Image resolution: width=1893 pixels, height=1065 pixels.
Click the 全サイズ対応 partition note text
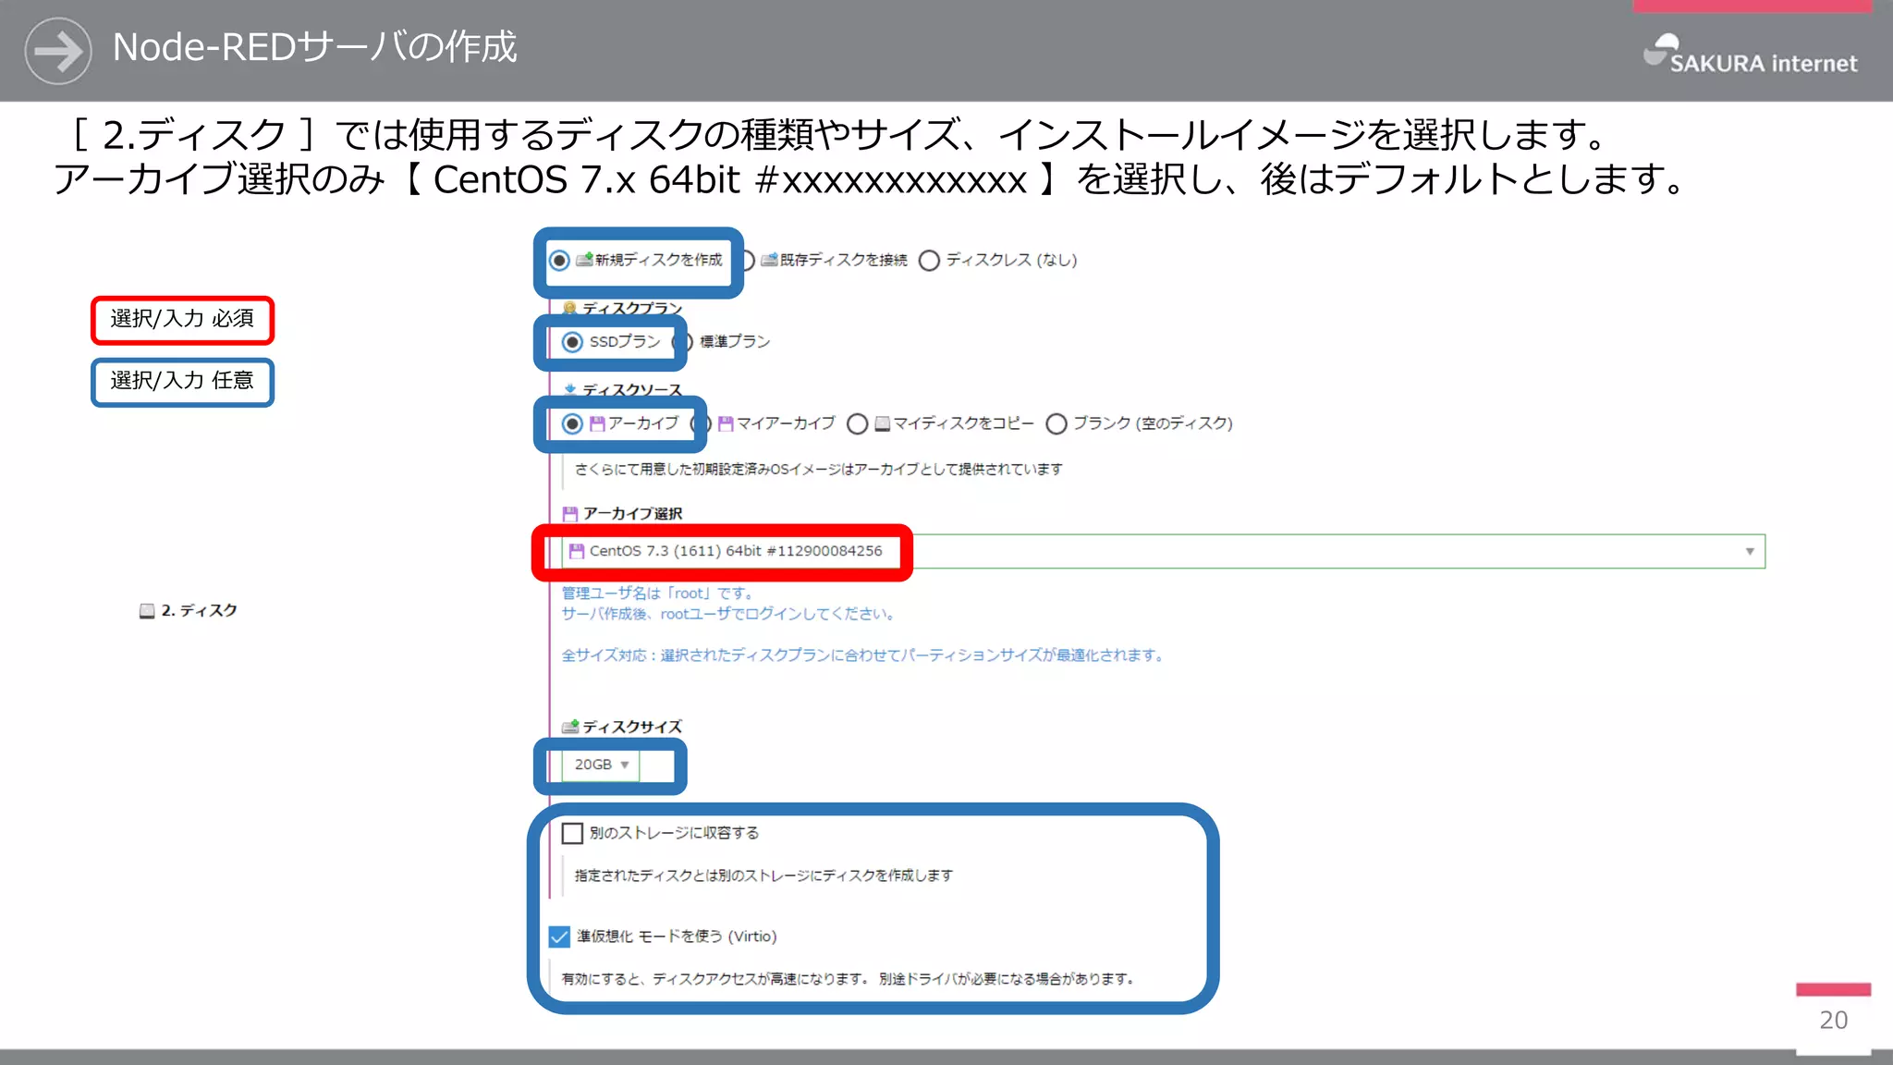click(863, 655)
